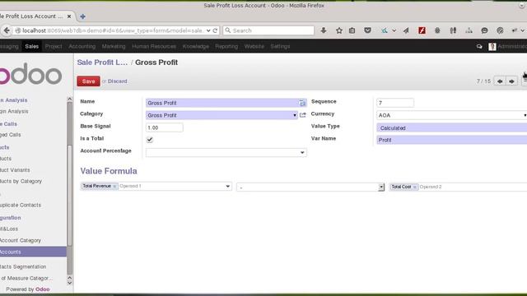
Task: Click the bug debugger extension icon
Action: [437, 30]
